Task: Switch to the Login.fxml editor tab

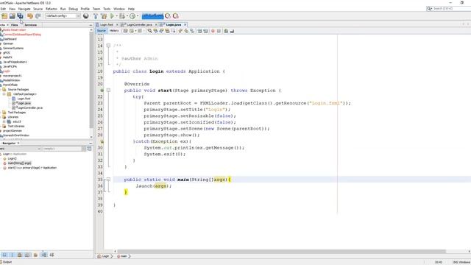Action: pos(107,24)
